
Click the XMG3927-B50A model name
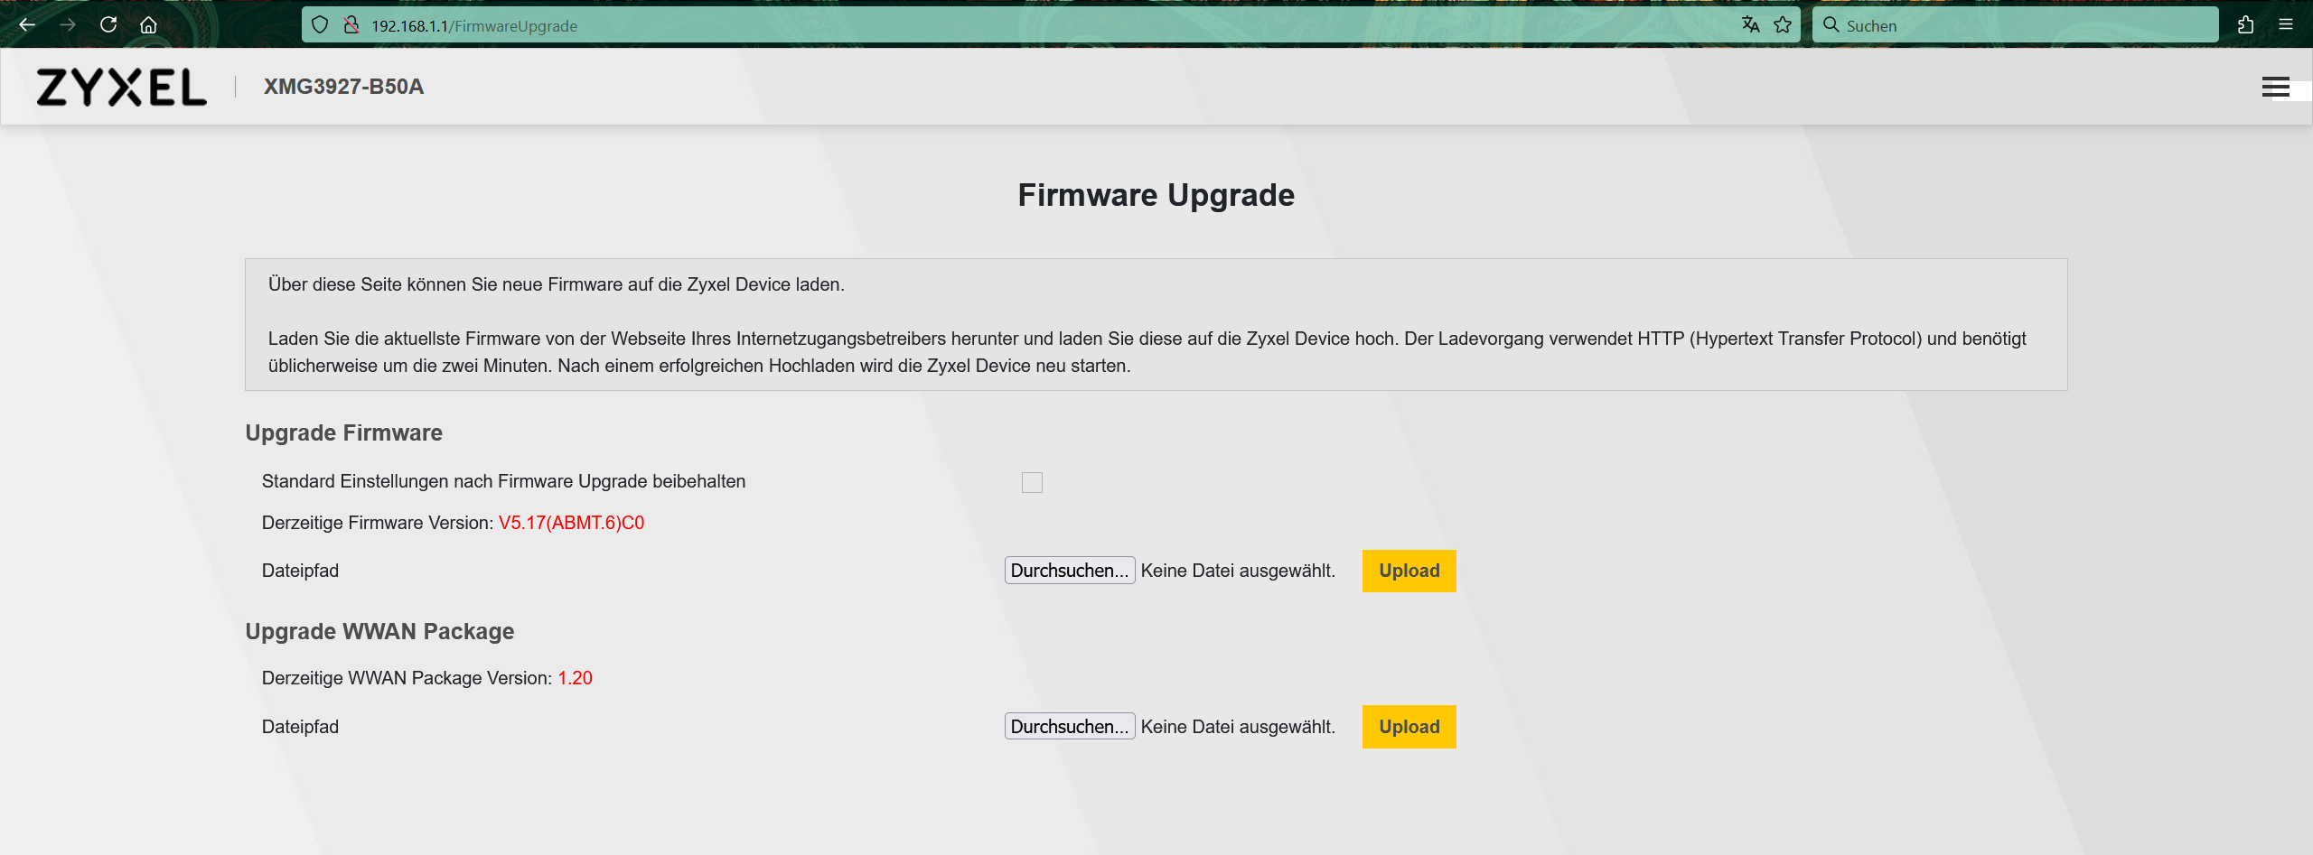click(343, 87)
